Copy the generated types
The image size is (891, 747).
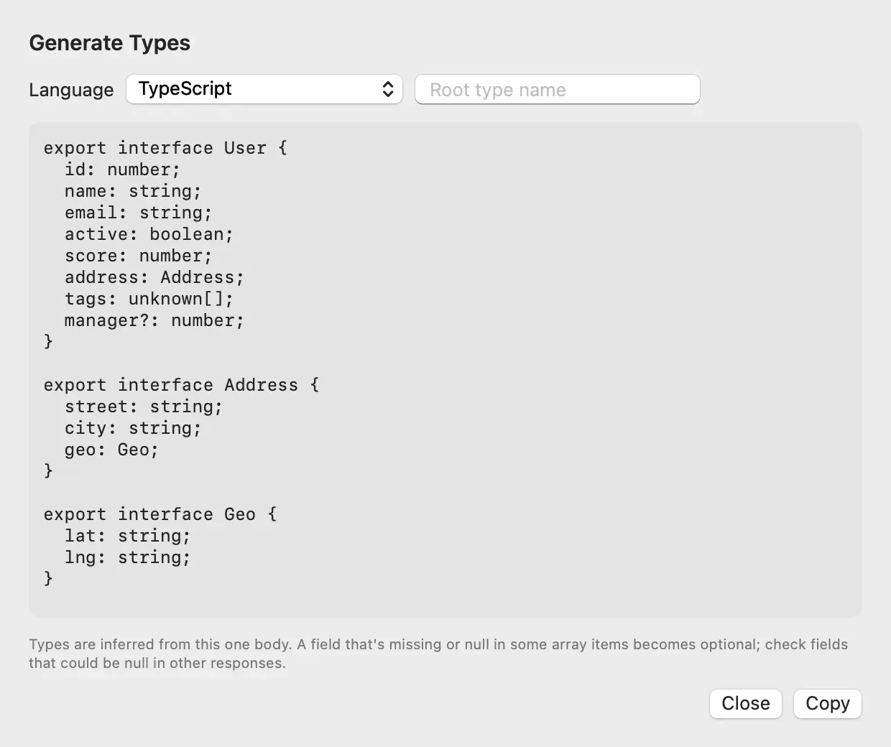[828, 703]
